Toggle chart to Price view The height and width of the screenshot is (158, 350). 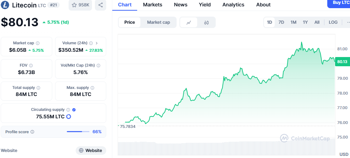130,22
